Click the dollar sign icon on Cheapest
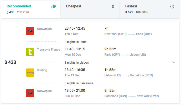The image size is (181, 105). click(113, 6)
